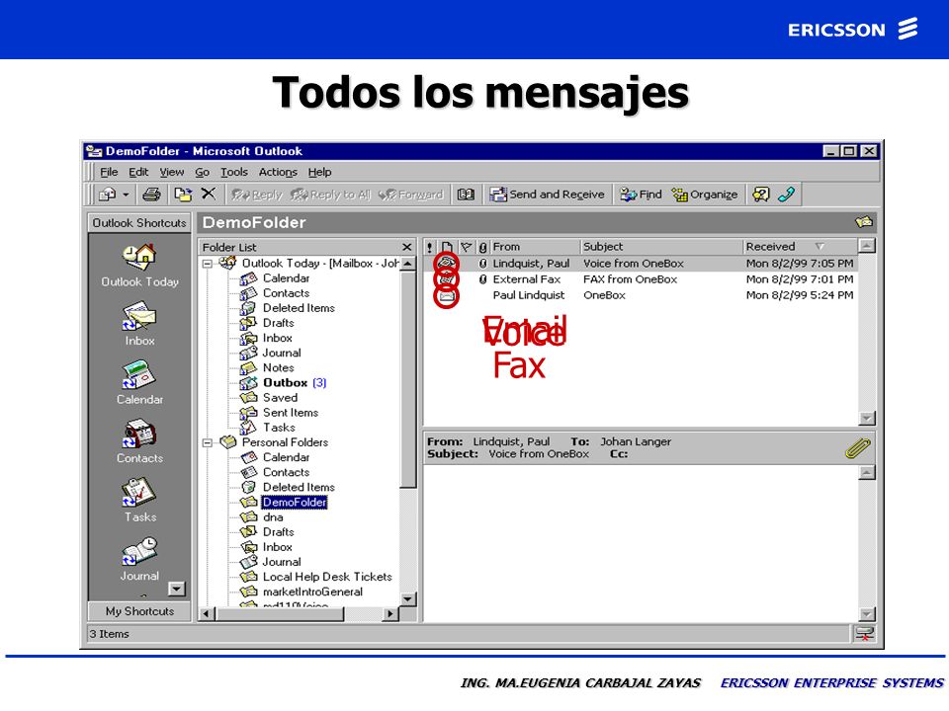The height and width of the screenshot is (711, 949).
Task: Select 'Voice from OneBox' message row subject
Action: pos(633,263)
